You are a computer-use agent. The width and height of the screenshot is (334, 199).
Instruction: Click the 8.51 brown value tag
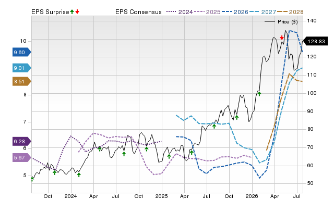point(22,81)
